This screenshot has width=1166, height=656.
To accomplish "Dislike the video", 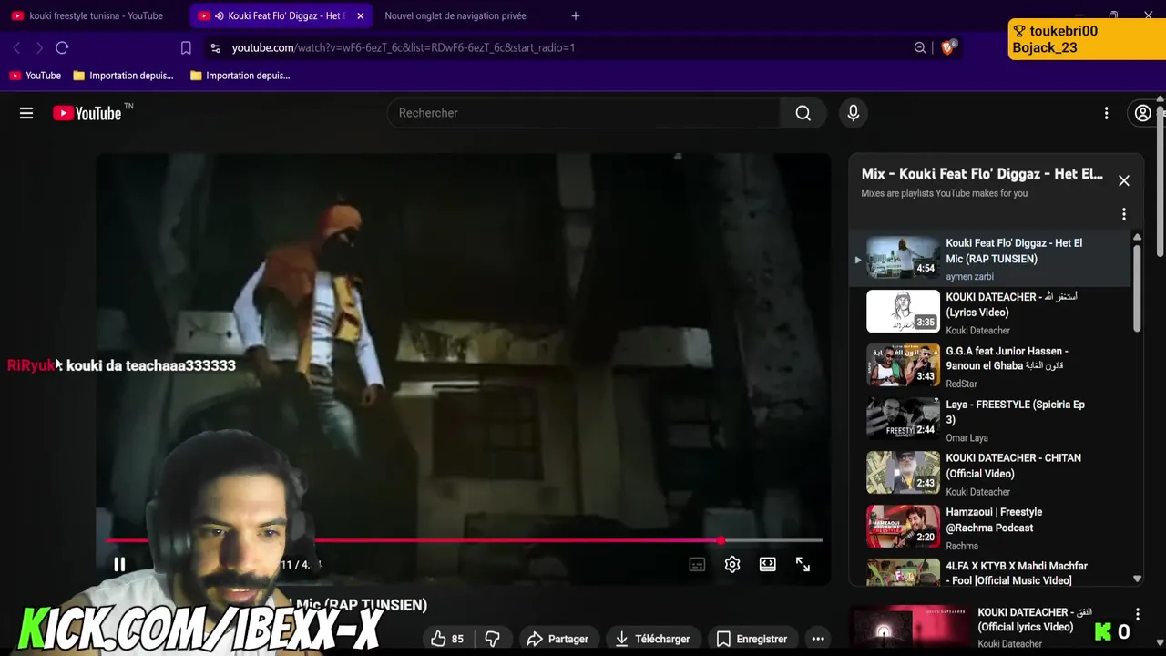I will click(x=492, y=639).
